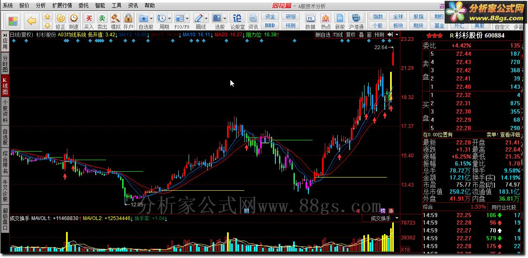Click the 基金 fund button
This screenshot has height=258, width=528.
(x=439, y=26)
